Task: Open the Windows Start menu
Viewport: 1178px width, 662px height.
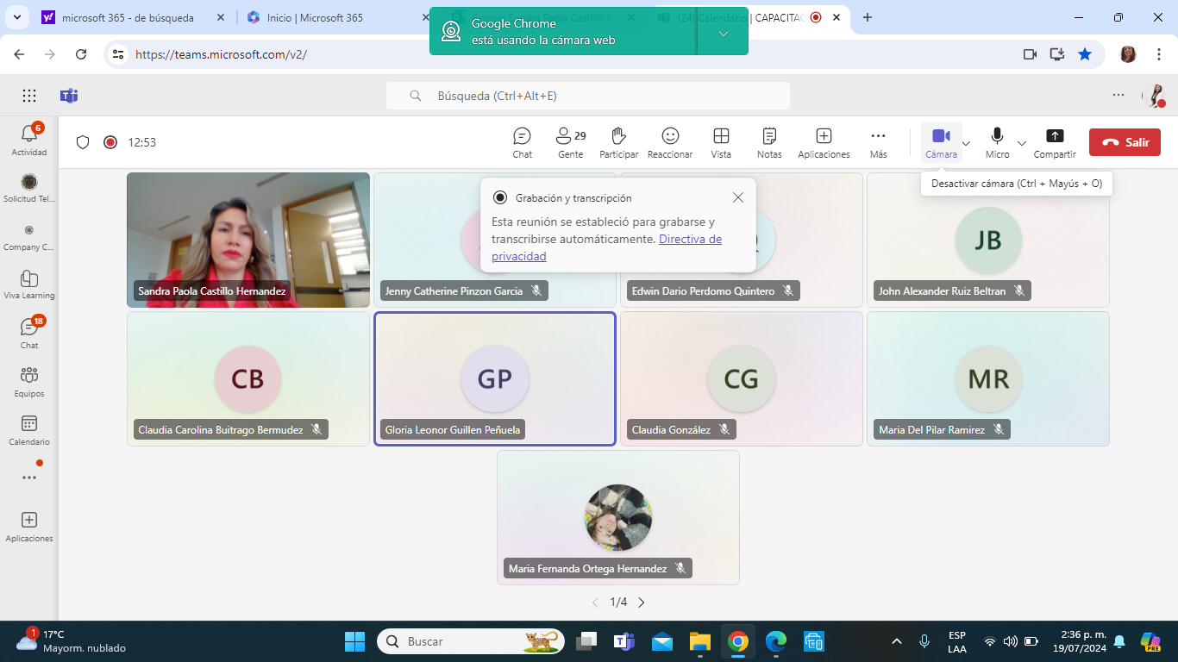Action: pyautogui.click(x=354, y=641)
